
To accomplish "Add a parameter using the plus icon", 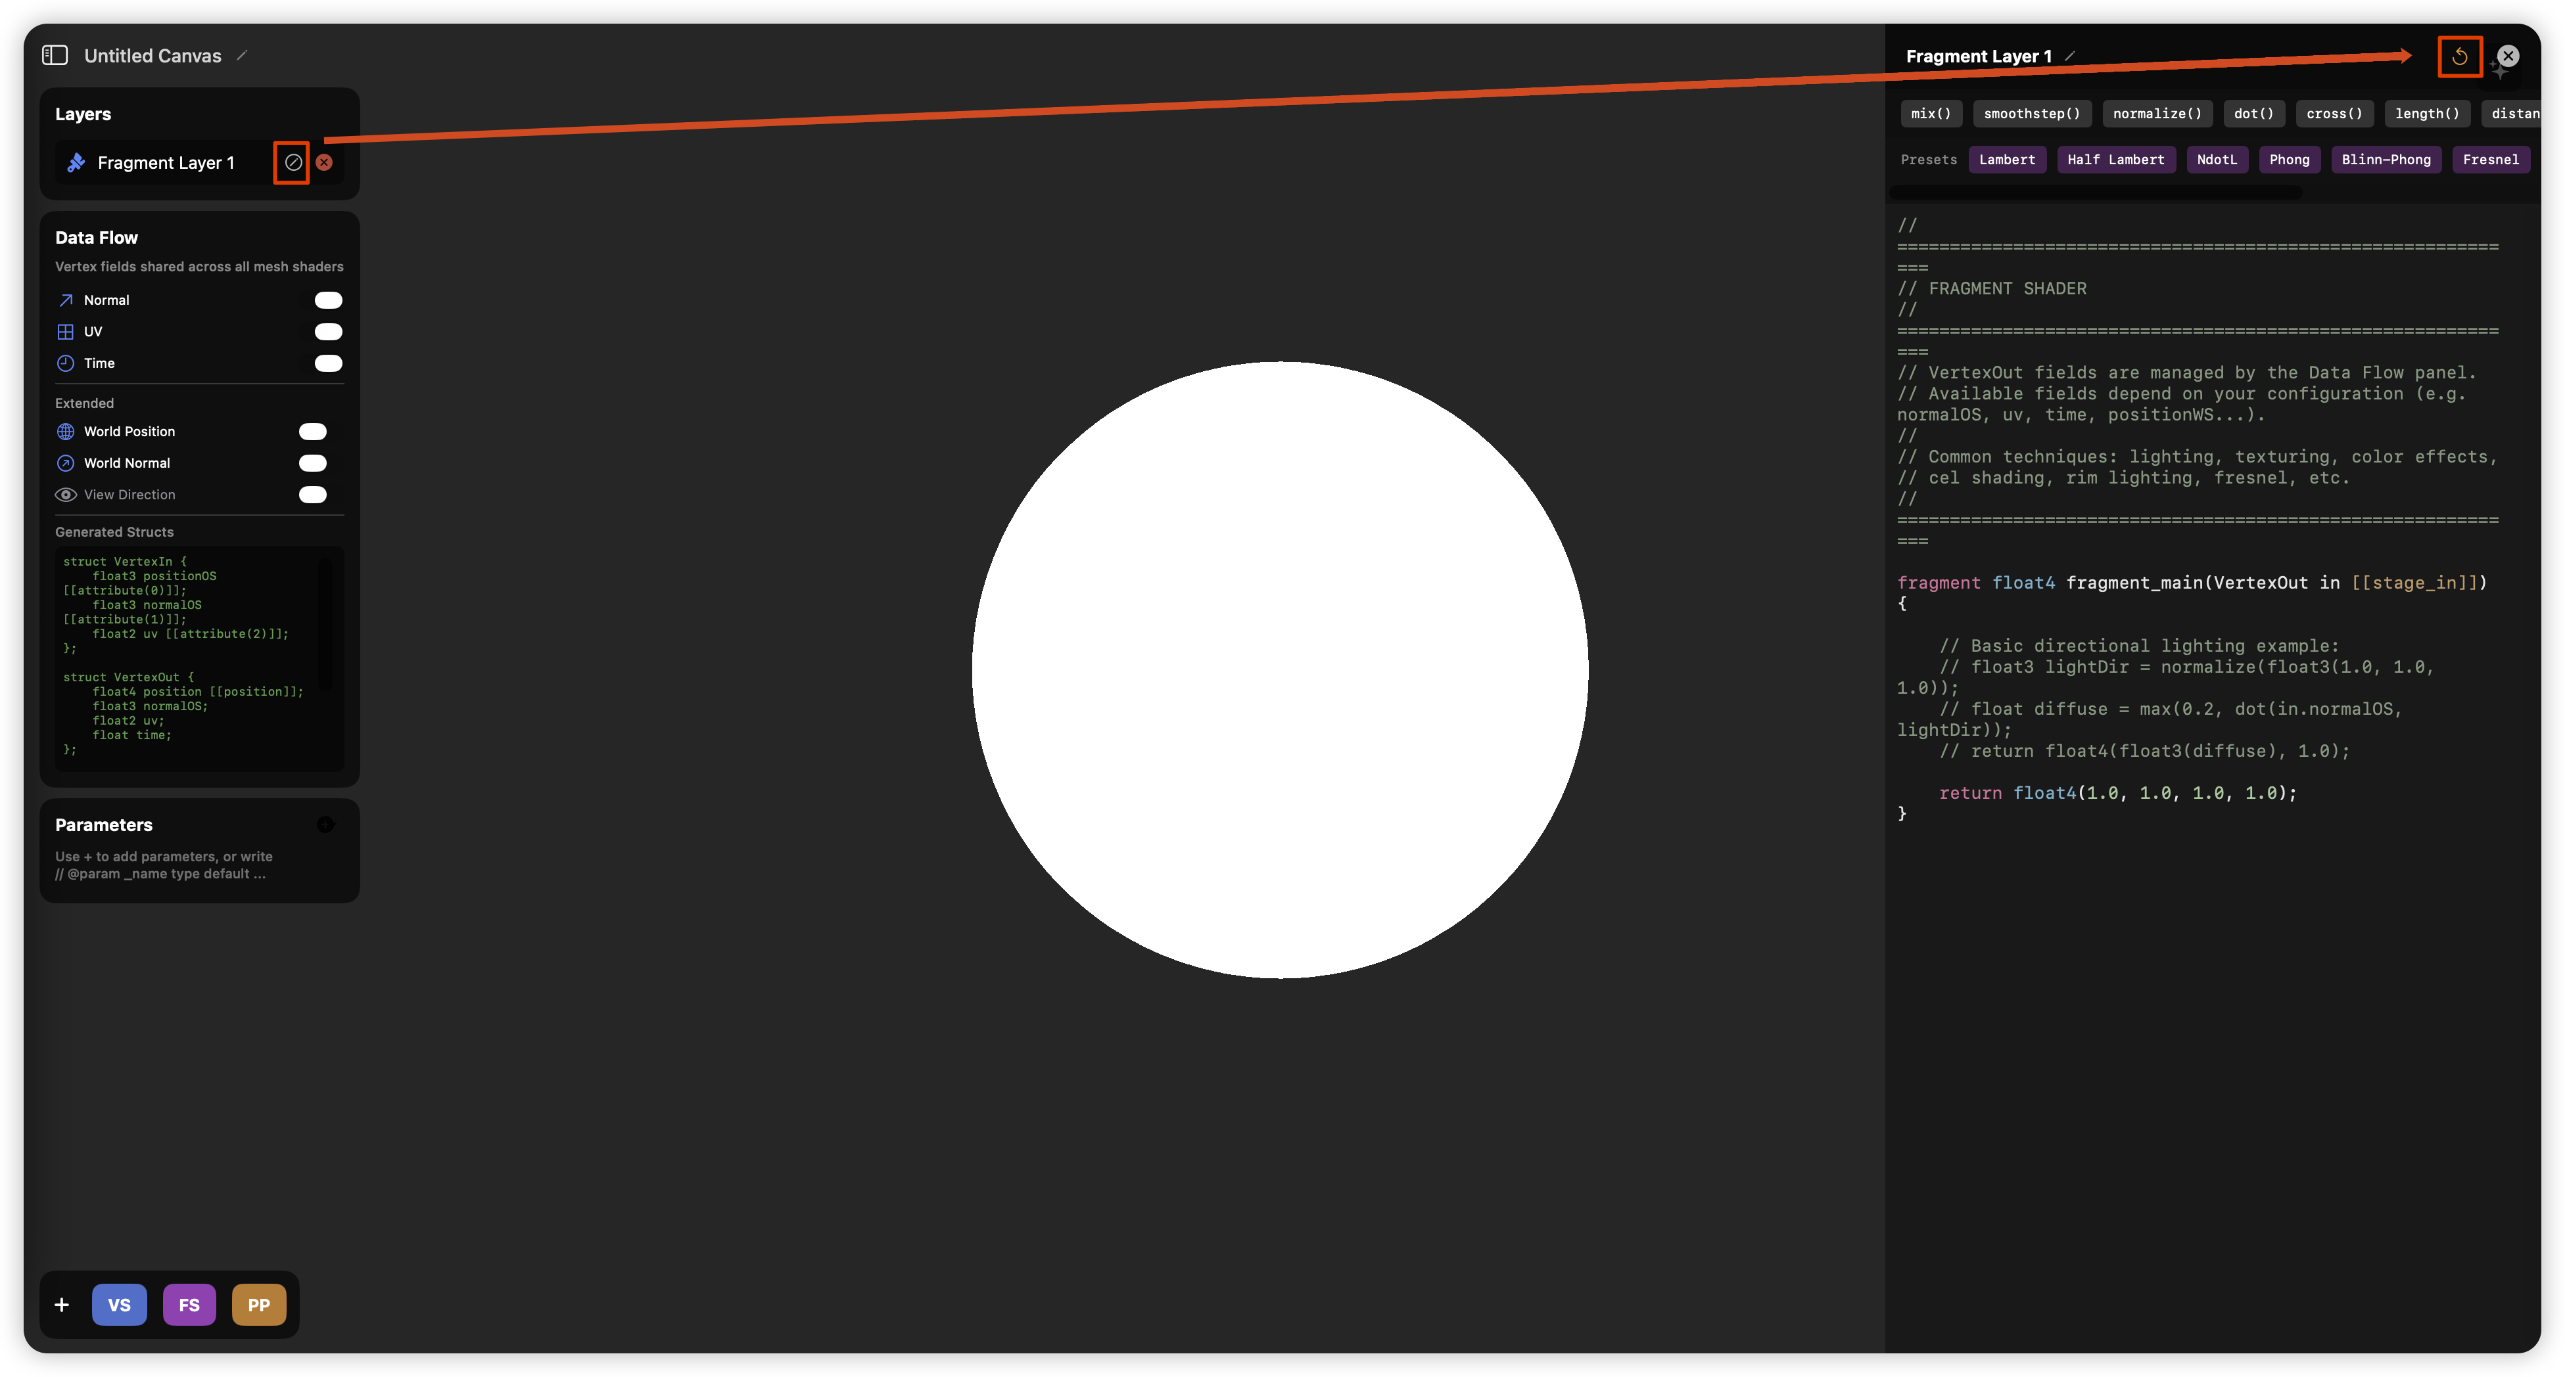I will tap(327, 824).
